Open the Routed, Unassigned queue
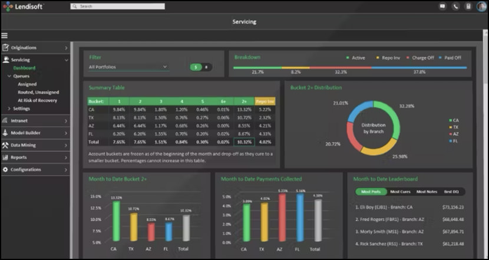489x260 pixels. click(x=38, y=93)
